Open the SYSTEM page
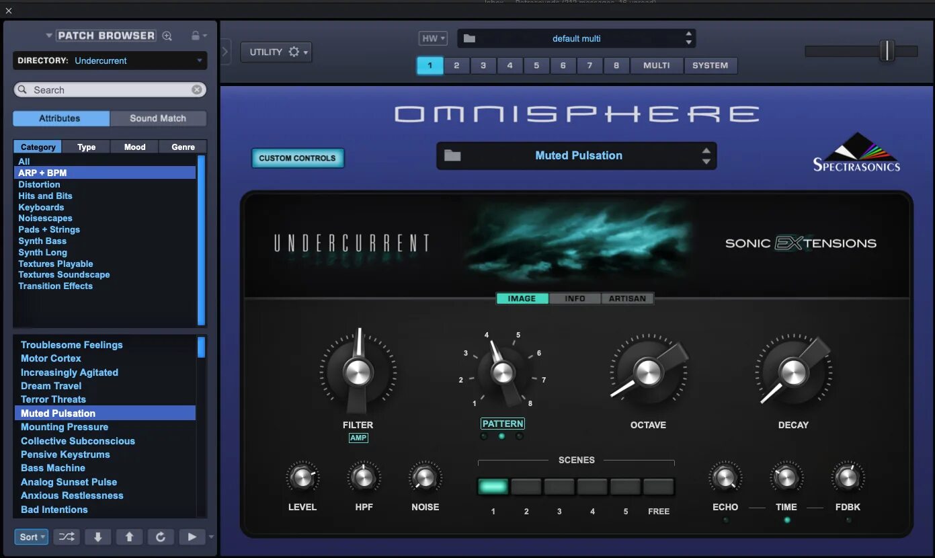The image size is (935, 558). point(710,65)
